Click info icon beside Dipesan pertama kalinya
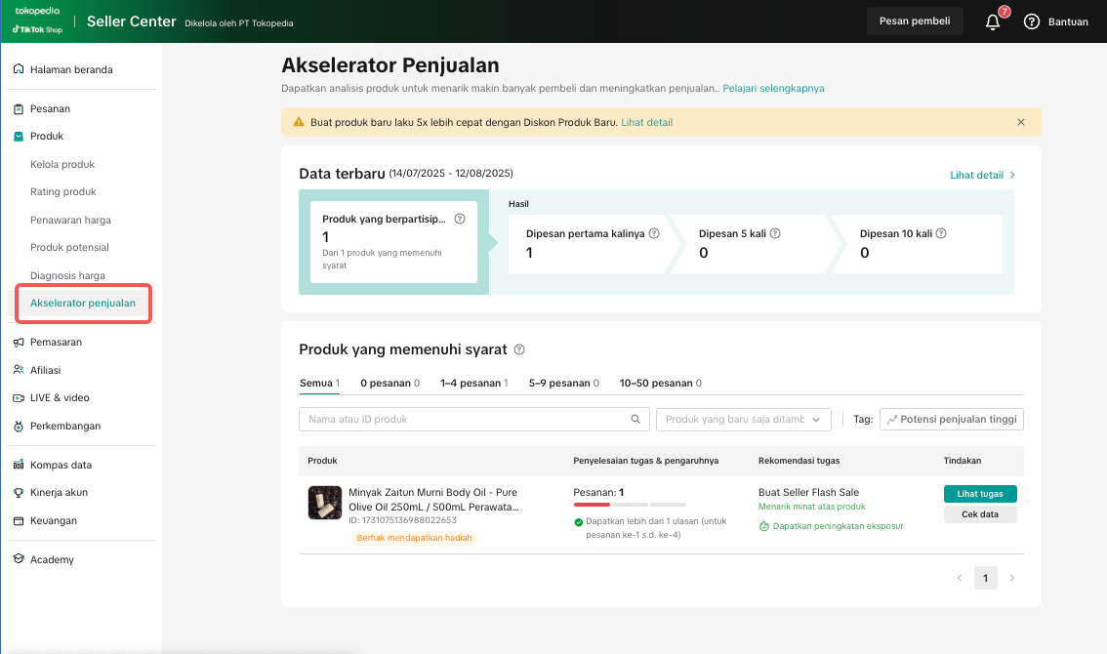This screenshot has width=1107, height=654. (x=654, y=234)
